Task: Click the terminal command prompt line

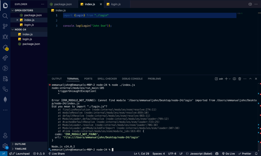Action: (83, 150)
